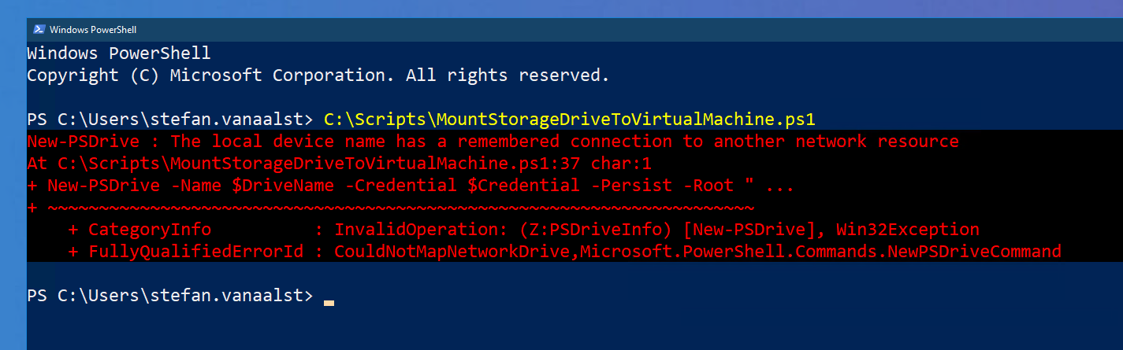Viewport: 1123px width, 350px height.
Task: Click the blinking cursor at last prompt
Action: 329,302
